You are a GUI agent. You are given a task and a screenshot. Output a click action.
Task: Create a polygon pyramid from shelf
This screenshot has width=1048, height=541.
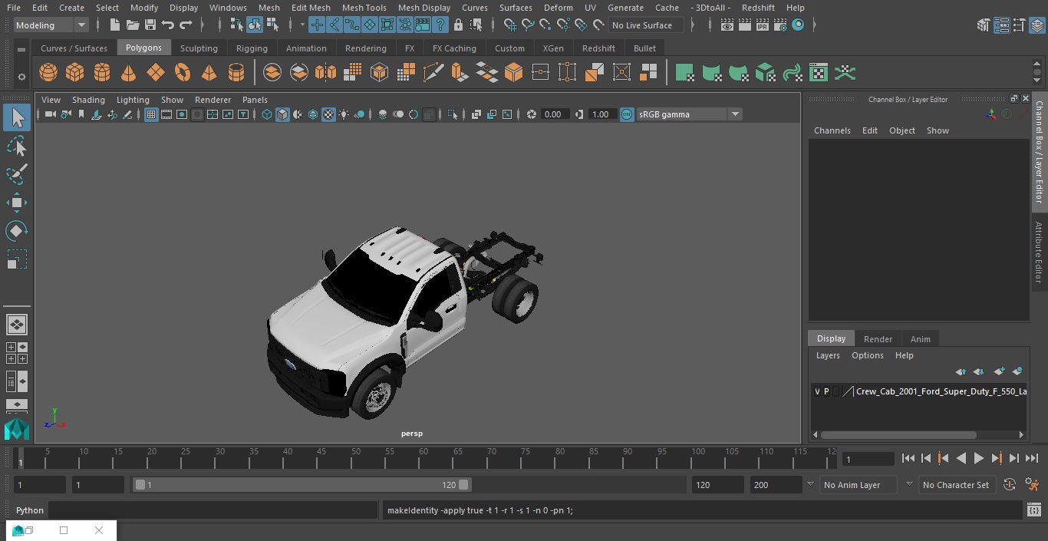209,73
